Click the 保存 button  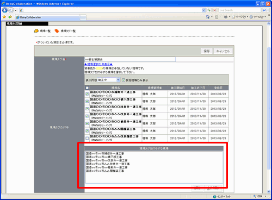tap(207, 51)
